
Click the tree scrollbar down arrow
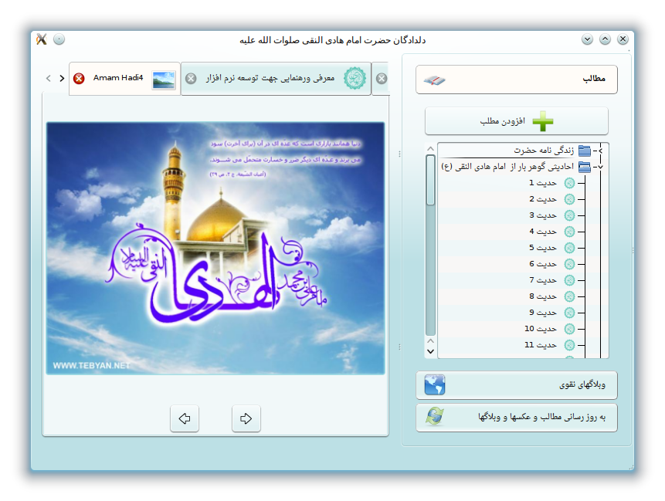click(x=430, y=351)
